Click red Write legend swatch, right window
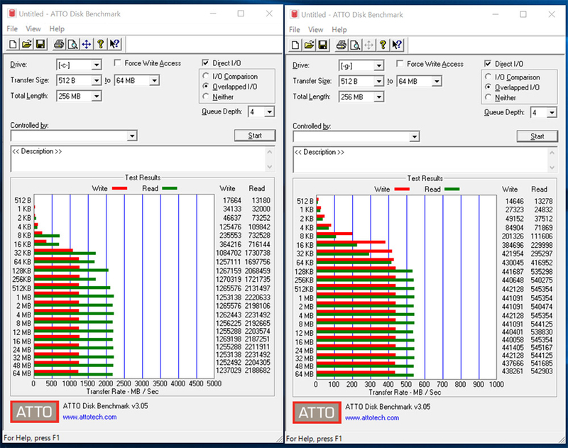 coord(402,189)
